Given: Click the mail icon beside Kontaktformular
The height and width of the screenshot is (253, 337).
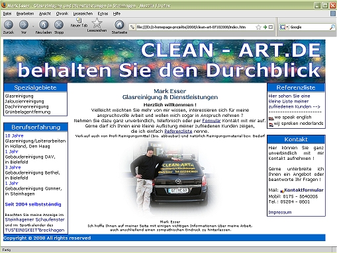Looking at the screenshot, I should click(282, 191).
